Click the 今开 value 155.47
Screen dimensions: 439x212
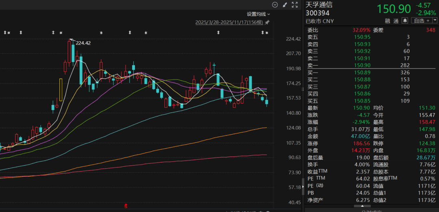[427, 115]
